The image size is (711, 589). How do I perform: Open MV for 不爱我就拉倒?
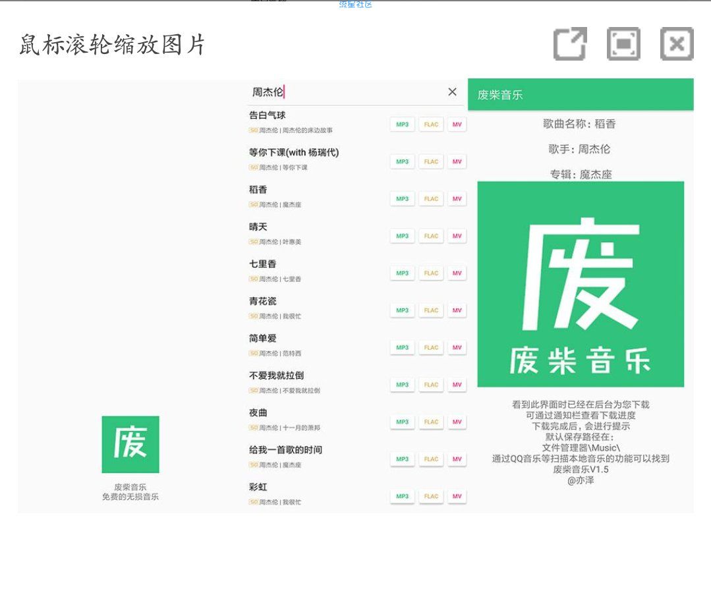457,385
